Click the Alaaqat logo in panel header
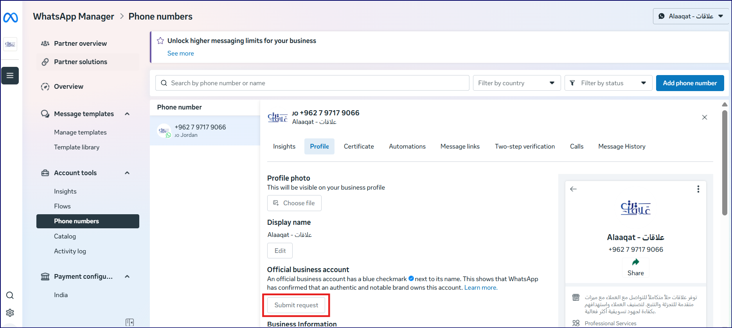This screenshot has height=328, width=732. pyautogui.click(x=278, y=117)
